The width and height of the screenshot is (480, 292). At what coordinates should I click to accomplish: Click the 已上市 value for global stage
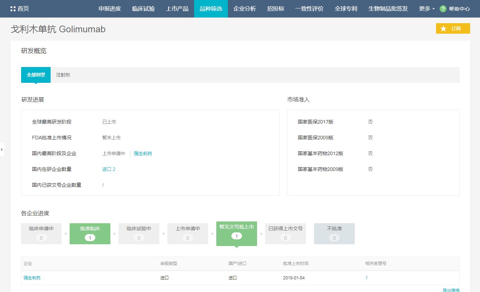point(109,122)
